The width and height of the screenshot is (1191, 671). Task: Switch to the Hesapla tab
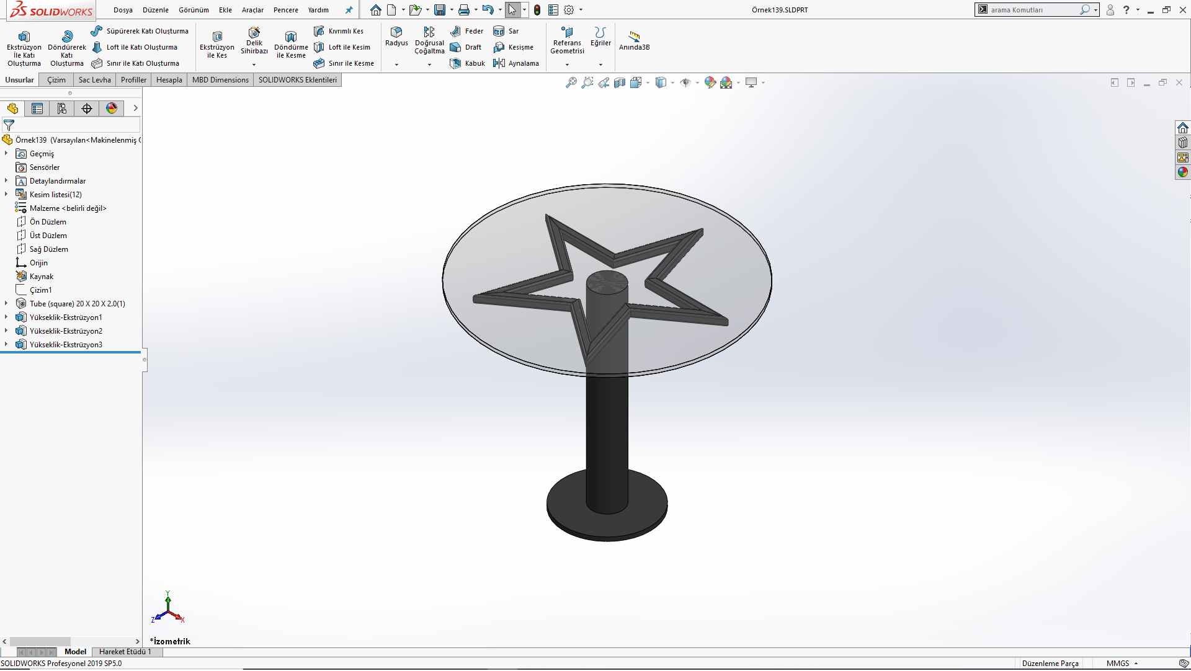[169, 80]
